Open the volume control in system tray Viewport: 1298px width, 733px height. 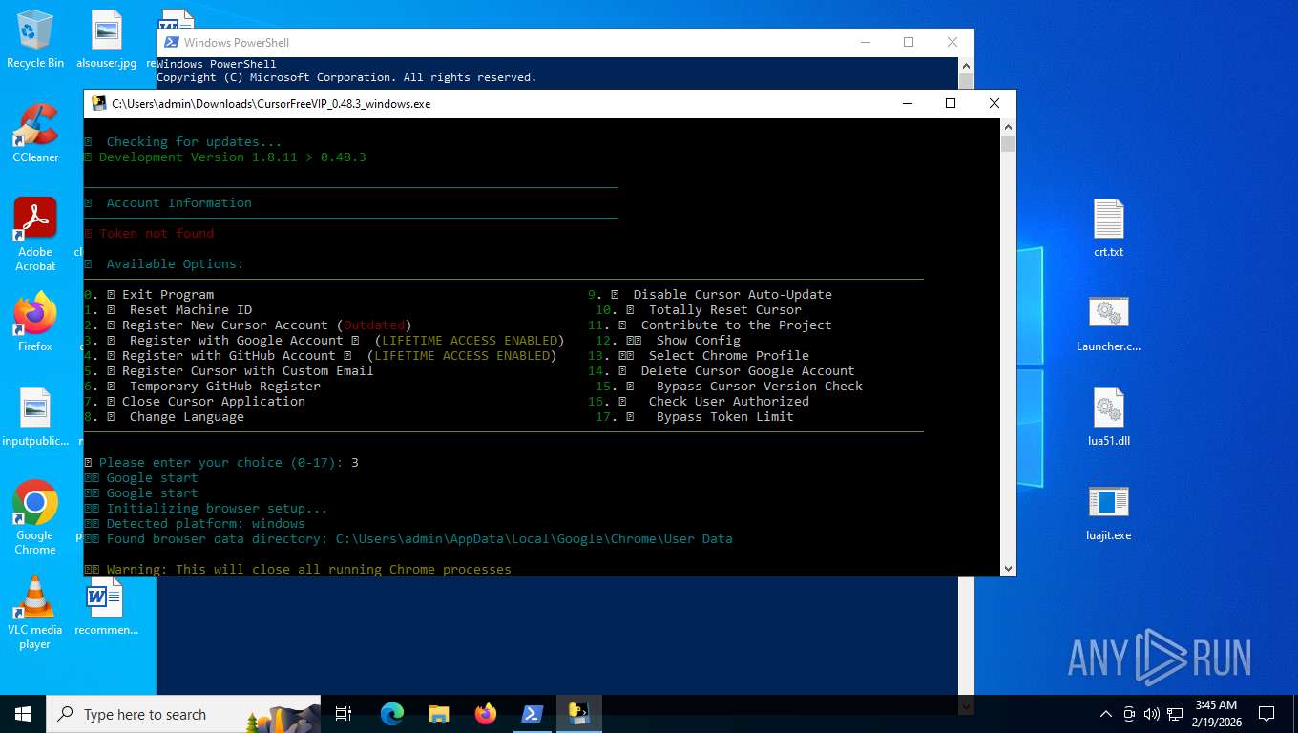click(1151, 714)
